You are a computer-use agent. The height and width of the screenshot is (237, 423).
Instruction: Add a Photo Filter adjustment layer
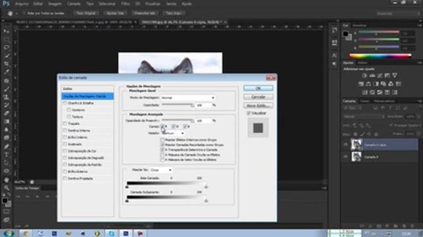click(x=383, y=84)
